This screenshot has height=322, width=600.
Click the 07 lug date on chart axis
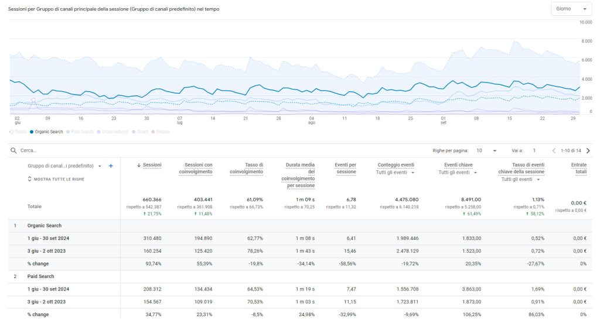point(180,121)
